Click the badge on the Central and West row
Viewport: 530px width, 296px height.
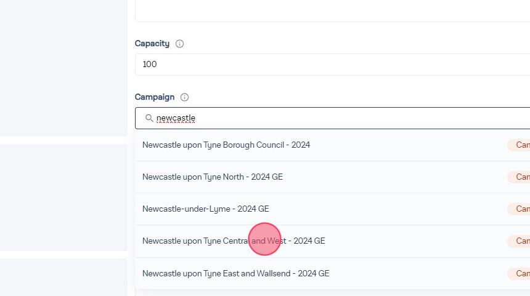(519, 241)
